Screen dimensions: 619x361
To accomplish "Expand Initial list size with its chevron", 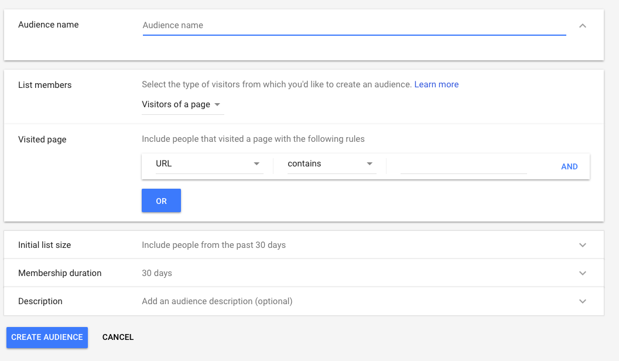I will [x=582, y=245].
